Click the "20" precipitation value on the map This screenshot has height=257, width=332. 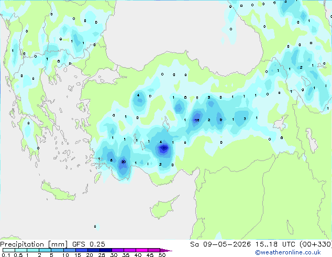click(x=124, y=162)
